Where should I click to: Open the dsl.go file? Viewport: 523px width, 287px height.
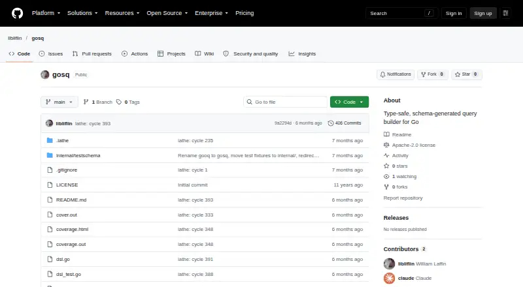(x=63, y=260)
